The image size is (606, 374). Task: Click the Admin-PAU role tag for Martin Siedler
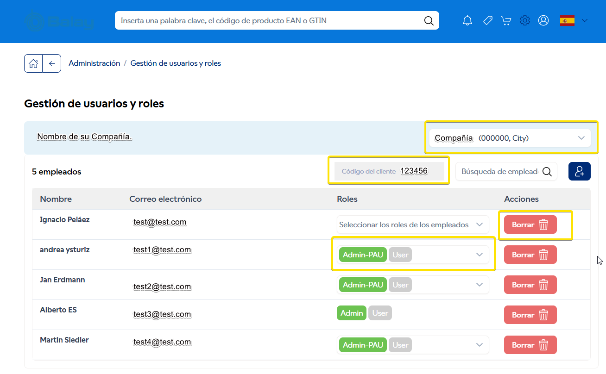tap(363, 345)
